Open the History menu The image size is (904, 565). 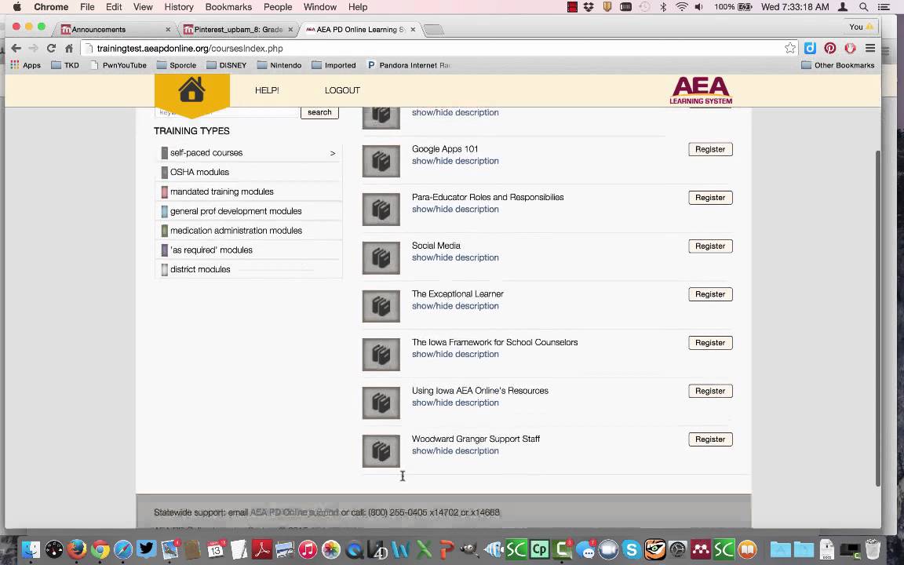coord(179,7)
